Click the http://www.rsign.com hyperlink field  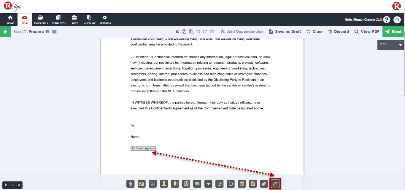143,148
